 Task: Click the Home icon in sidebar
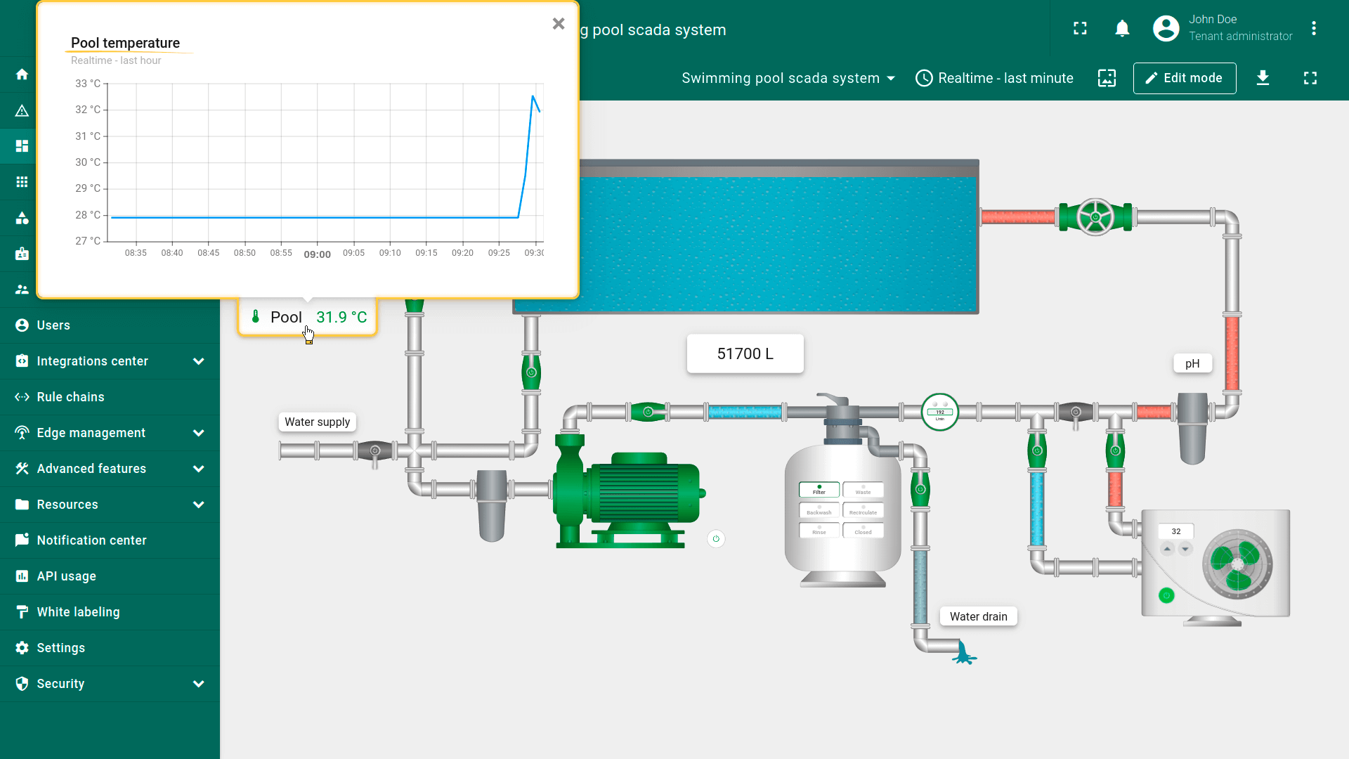pos(22,74)
